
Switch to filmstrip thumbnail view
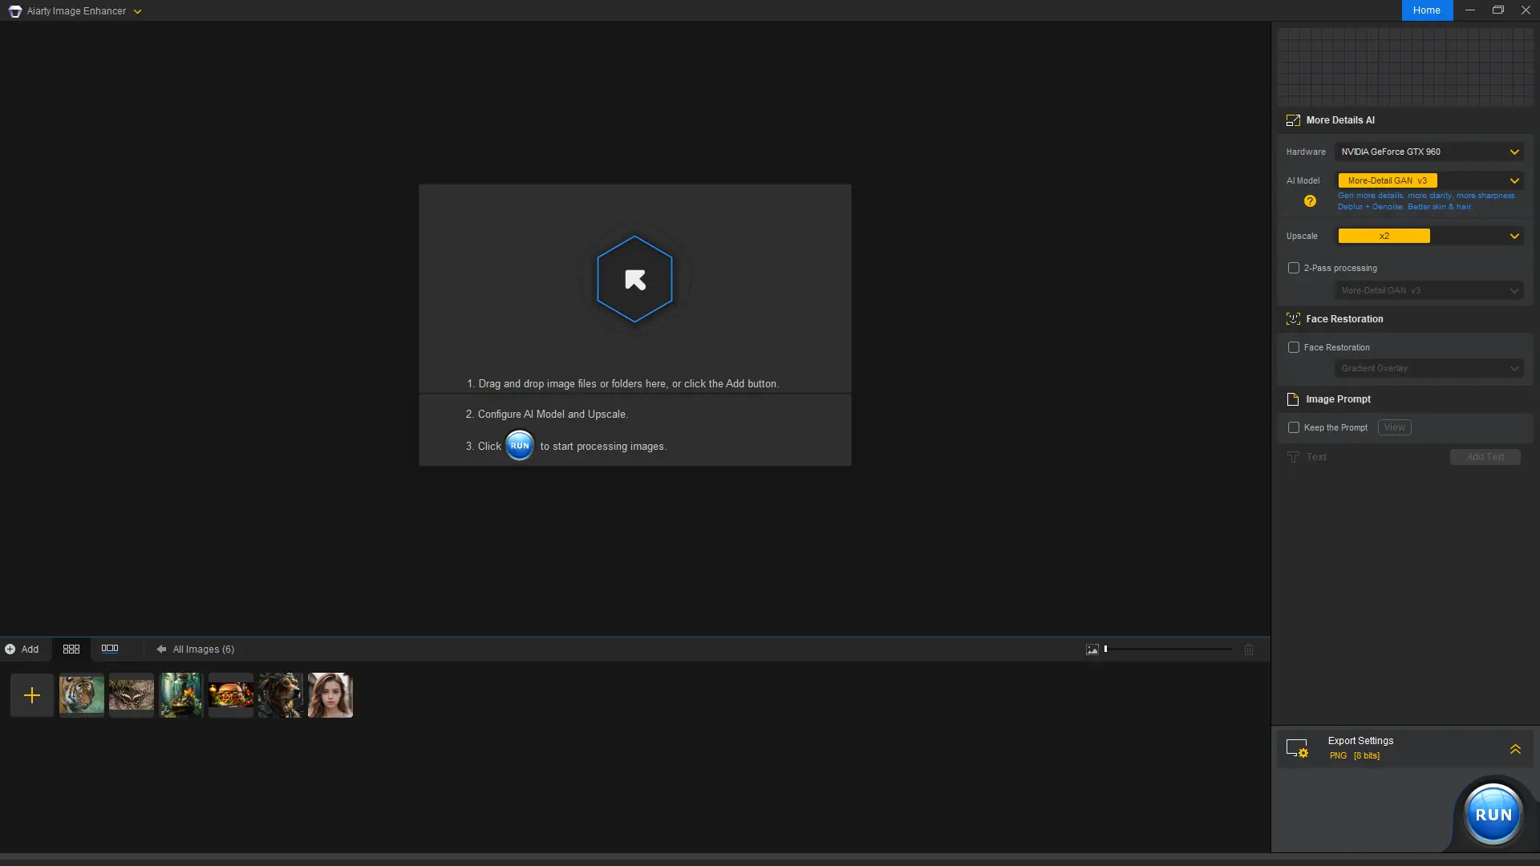coord(110,649)
